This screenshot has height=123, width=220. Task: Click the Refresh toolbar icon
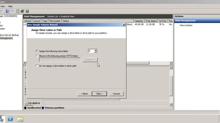18,11
